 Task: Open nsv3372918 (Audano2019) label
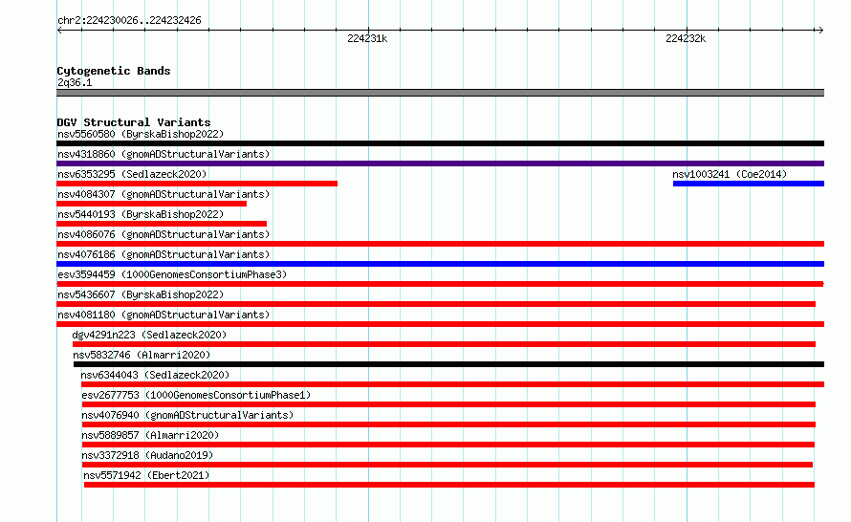click(x=147, y=455)
